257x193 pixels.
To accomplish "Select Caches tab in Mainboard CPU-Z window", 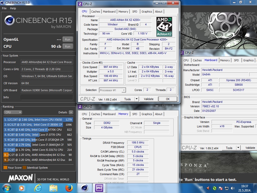I will (197, 60).
